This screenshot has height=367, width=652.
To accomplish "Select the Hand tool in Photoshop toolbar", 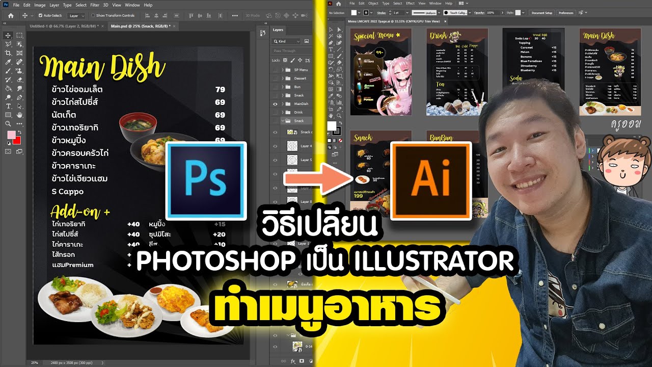I will pyautogui.click(x=20, y=115).
